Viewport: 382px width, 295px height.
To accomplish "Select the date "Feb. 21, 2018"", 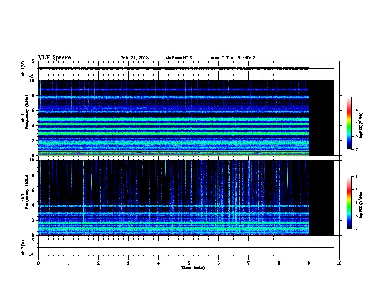I will 135,58.
